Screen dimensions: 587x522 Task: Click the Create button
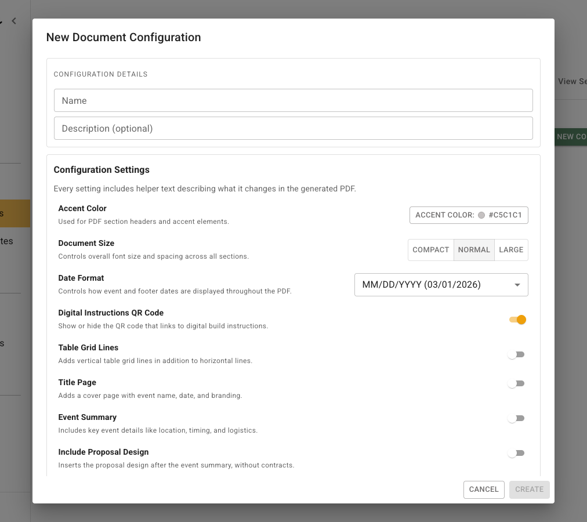pyautogui.click(x=529, y=490)
